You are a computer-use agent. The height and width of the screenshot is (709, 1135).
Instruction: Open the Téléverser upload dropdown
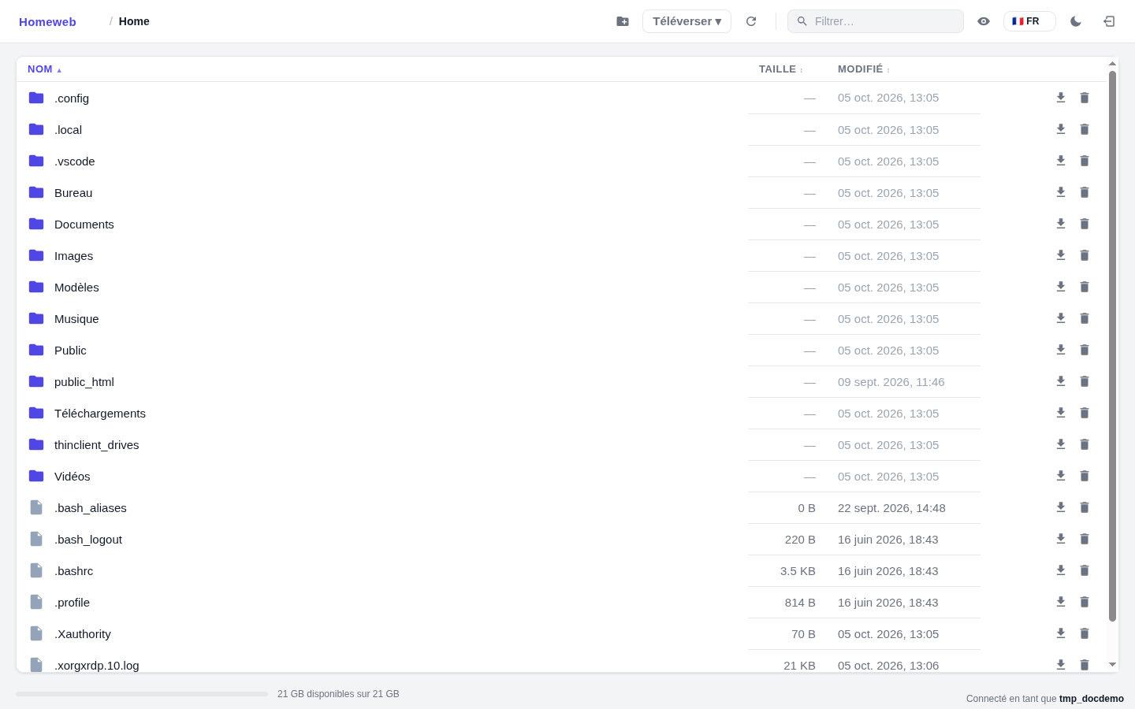click(687, 21)
